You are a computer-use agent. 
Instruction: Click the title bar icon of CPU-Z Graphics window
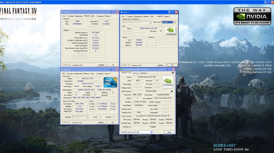tap(122, 12)
